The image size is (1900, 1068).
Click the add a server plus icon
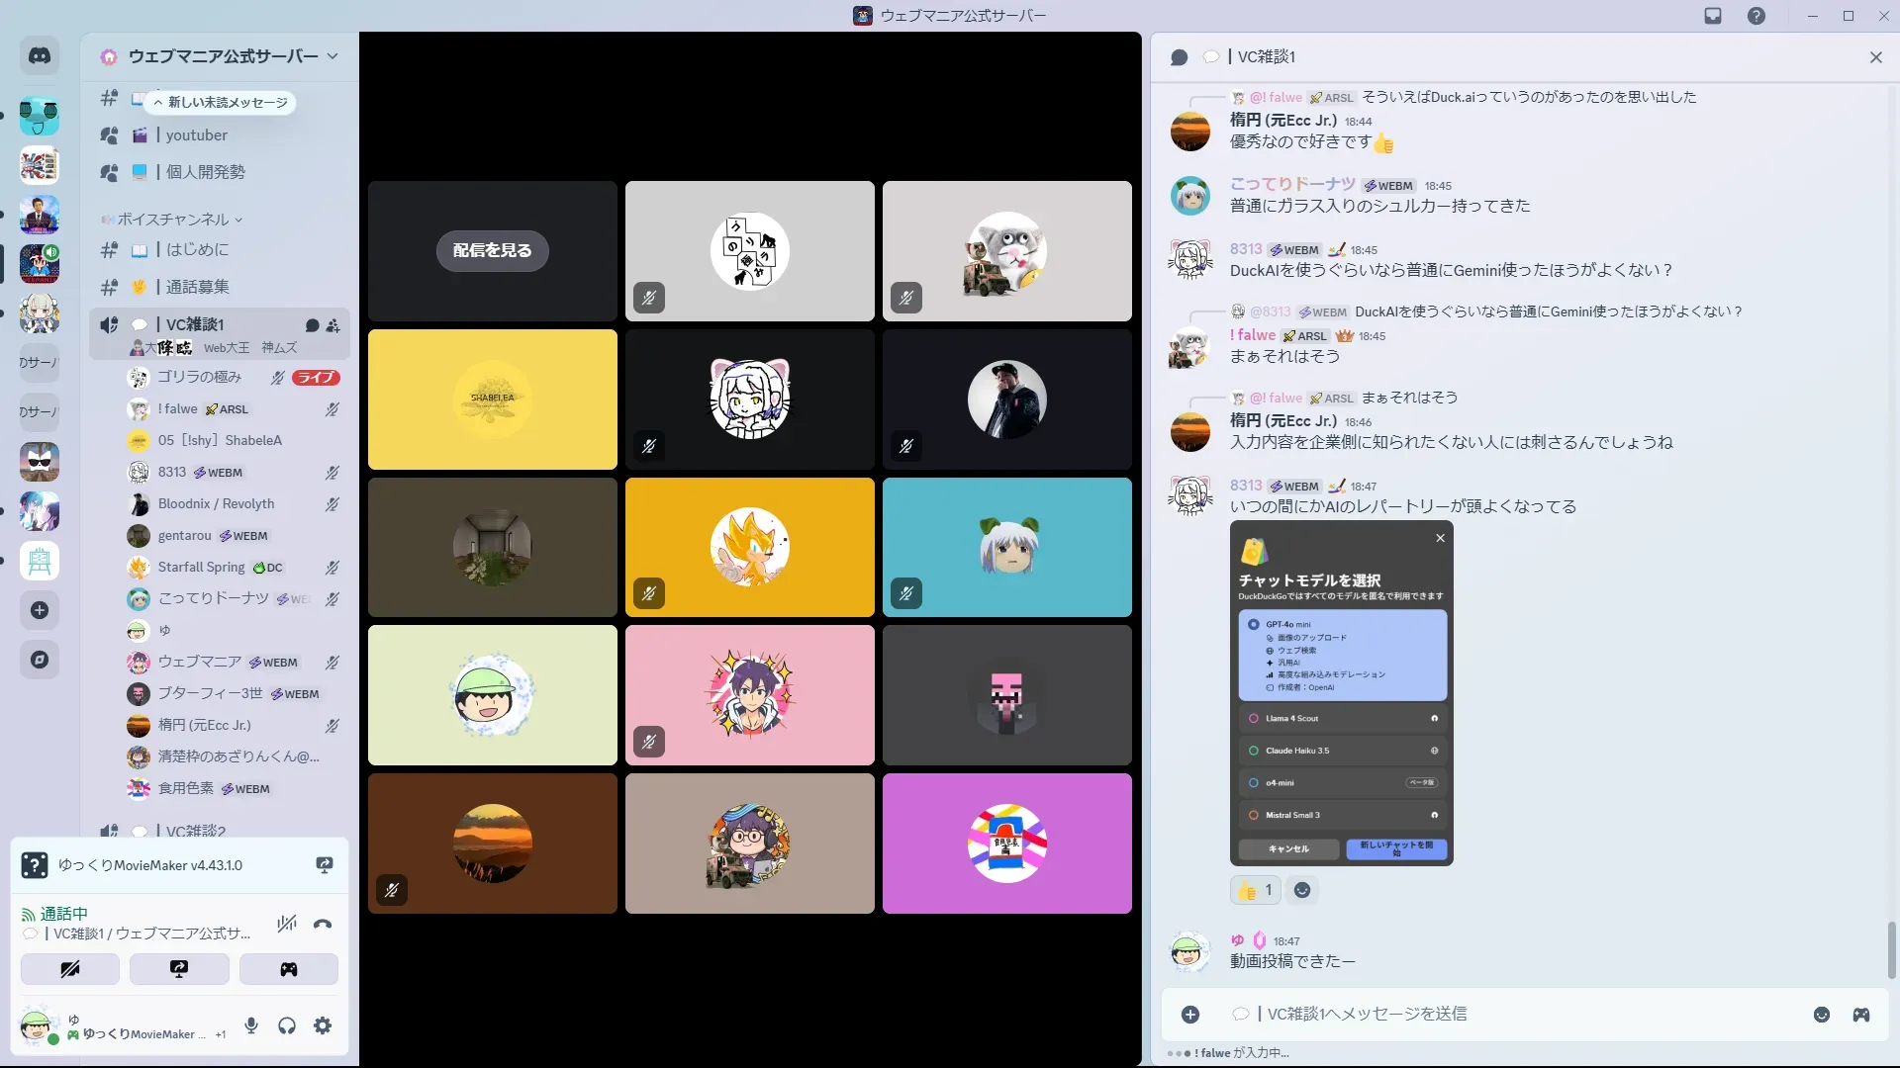coord(40,610)
